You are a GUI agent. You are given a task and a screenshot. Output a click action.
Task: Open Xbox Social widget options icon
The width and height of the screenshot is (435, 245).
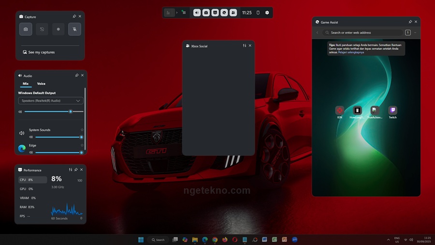tap(245, 46)
